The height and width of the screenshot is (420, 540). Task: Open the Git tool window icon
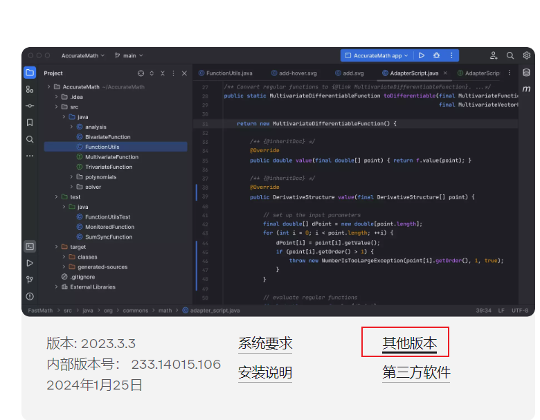coord(30,280)
